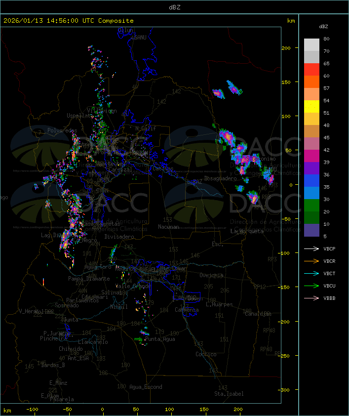
Task: Select the dark green 10-20 dBZ swatch
Action: tap(311, 217)
